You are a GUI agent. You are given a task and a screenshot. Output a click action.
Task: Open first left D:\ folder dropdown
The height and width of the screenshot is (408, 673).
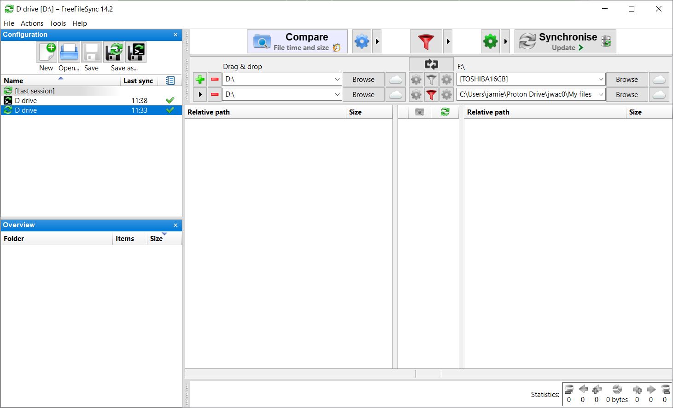[337, 80]
